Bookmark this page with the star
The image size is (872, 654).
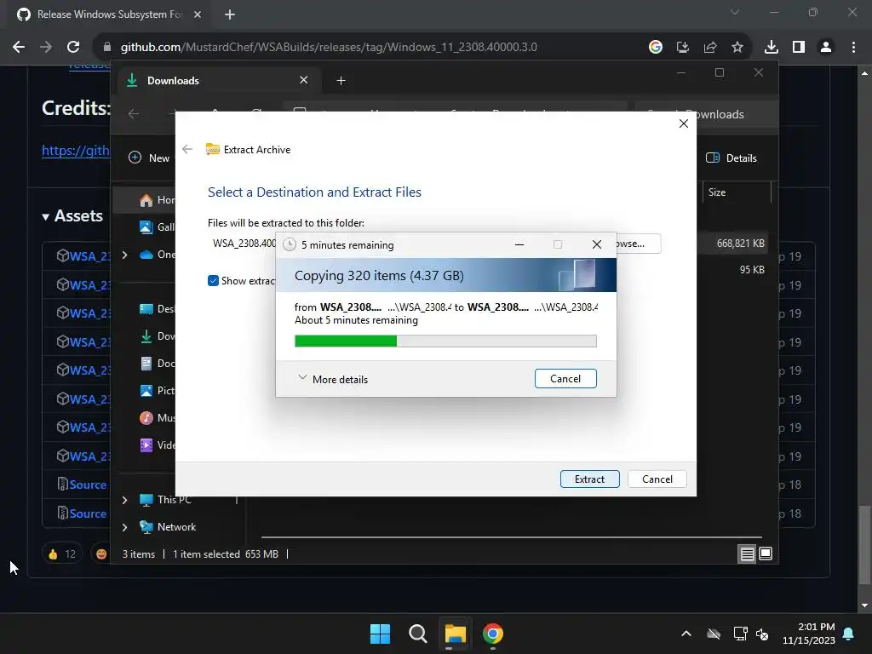click(737, 48)
